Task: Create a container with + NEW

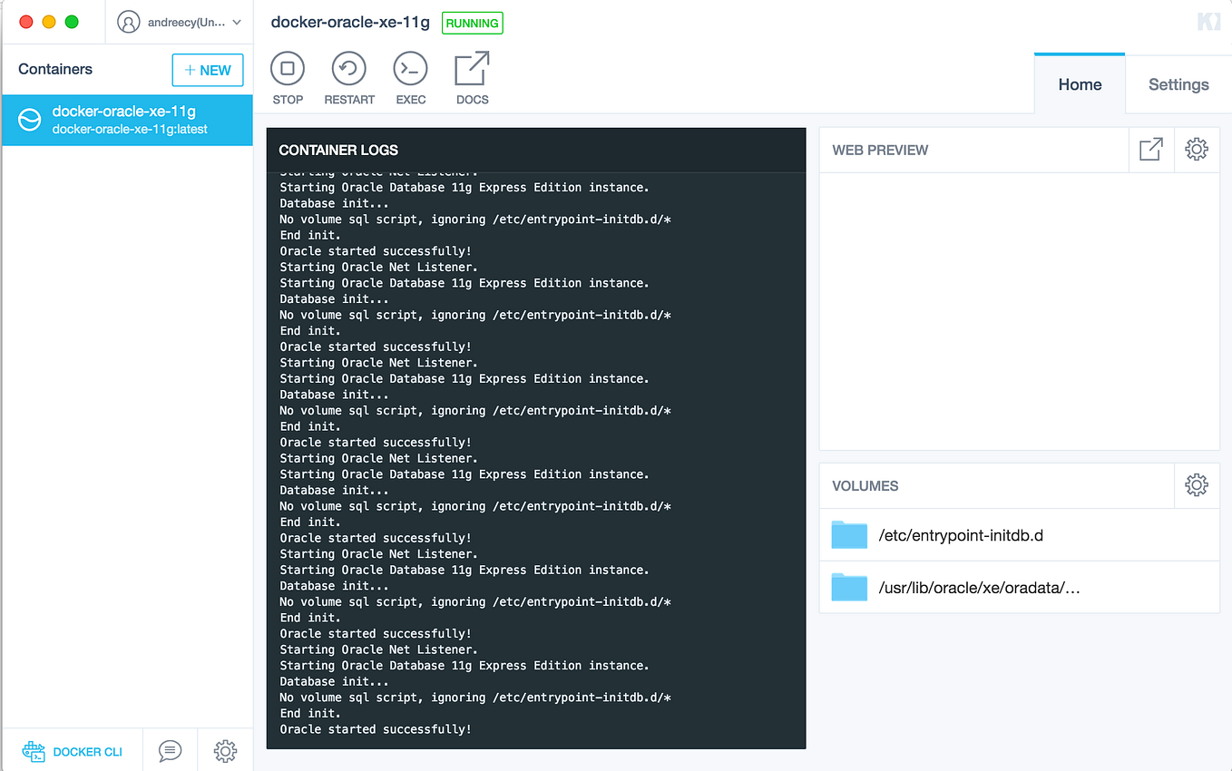Action: point(208,70)
